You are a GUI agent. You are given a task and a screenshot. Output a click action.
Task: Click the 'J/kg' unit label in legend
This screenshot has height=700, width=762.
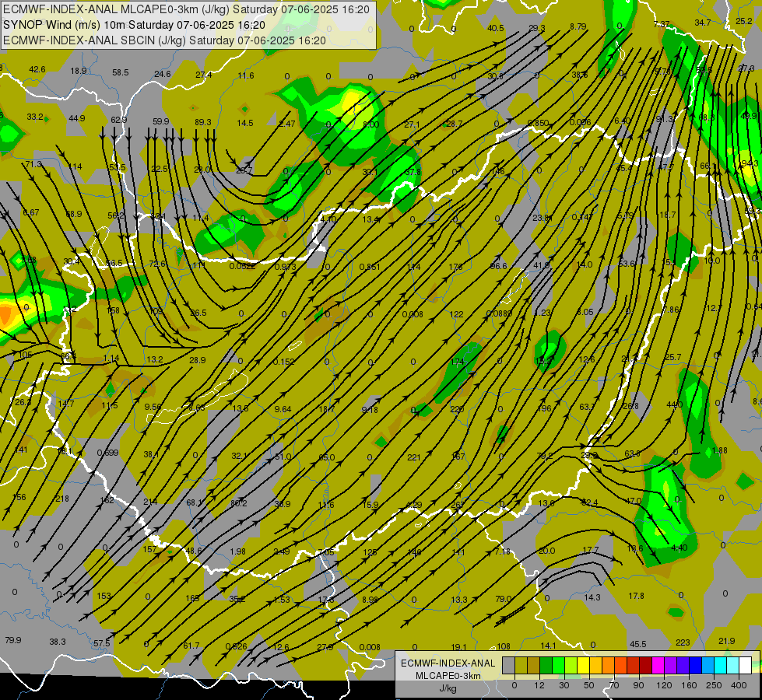point(448,688)
